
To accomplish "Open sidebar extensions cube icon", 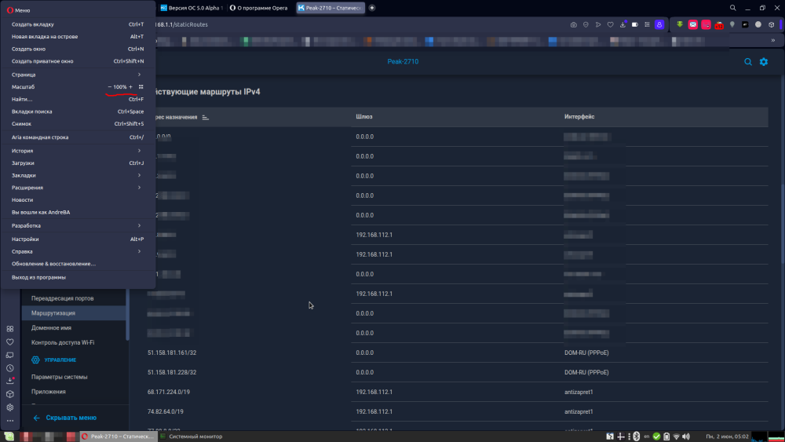I will [x=10, y=394].
